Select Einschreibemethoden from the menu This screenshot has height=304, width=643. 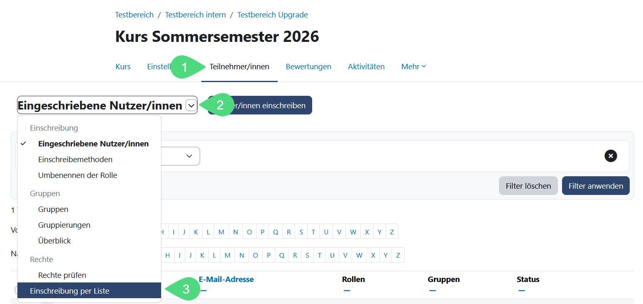tap(75, 160)
